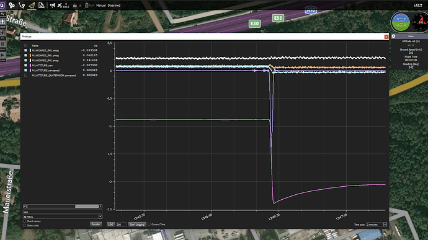Viewport: 428px width, 240px height.
Task: Focus the 200 value input field
Action: click(x=121, y=225)
